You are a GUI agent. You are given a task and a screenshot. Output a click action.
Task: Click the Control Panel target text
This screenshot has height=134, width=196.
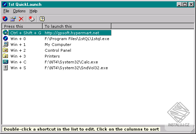(x=58, y=50)
